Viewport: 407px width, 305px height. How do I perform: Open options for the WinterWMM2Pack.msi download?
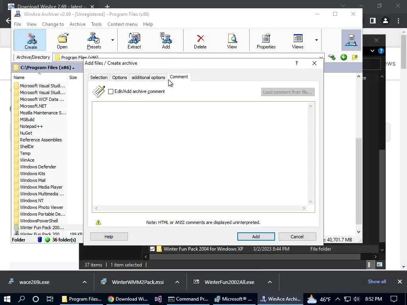pos(177,282)
